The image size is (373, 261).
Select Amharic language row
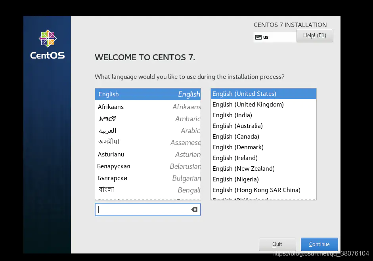[x=148, y=118]
